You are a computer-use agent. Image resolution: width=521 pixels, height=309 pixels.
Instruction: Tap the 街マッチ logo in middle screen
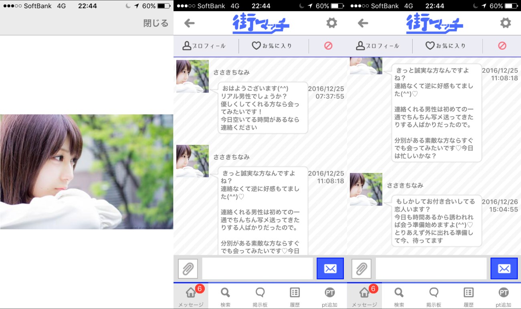[261, 23]
